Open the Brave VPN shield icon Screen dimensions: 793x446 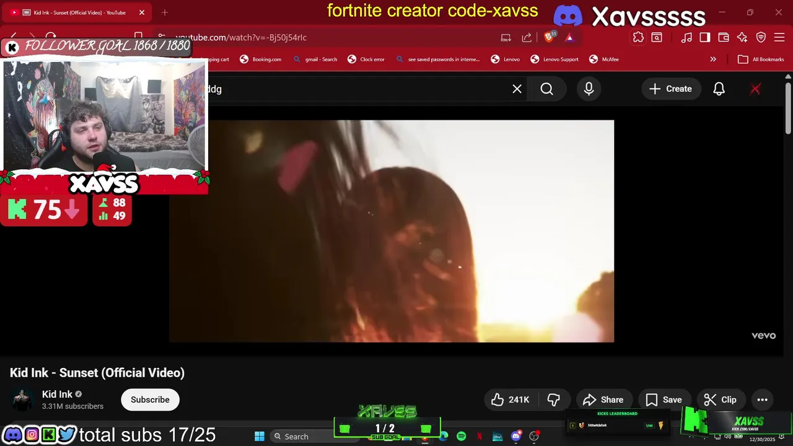pos(761,37)
